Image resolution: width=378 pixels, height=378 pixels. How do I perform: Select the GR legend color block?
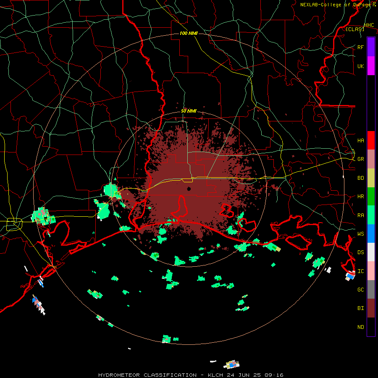(371, 159)
